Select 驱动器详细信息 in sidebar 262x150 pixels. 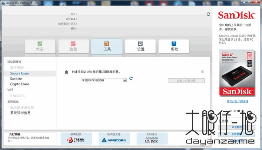[x=22, y=107]
